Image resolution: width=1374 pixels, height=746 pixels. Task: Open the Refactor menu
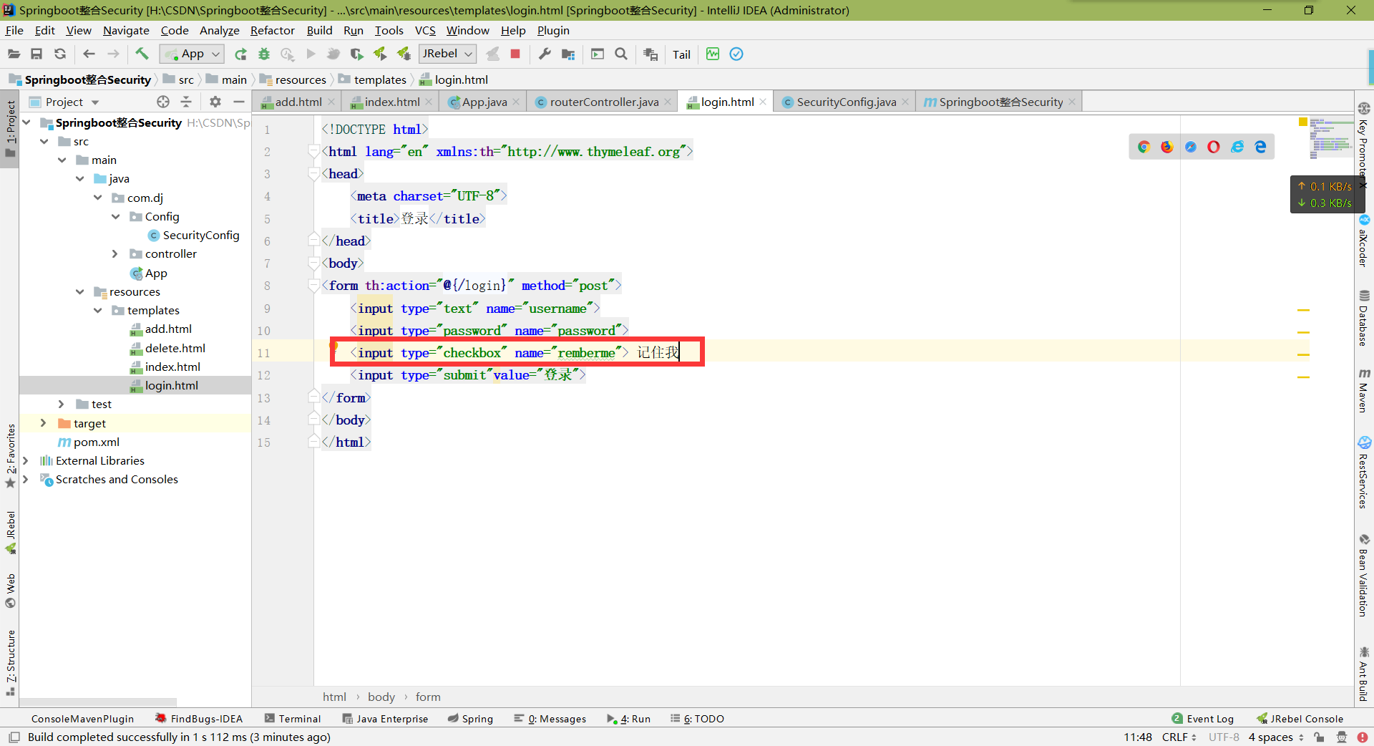[273, 30]
